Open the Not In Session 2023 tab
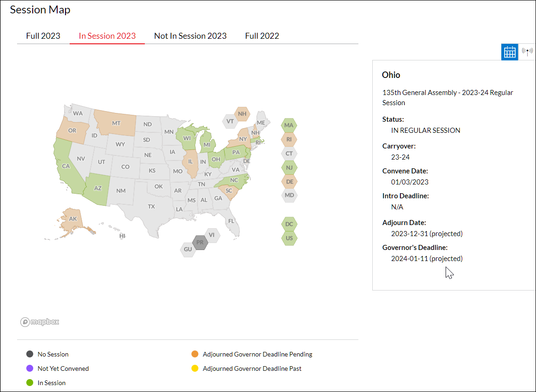This screenshot has width=536, height=392. [x=190, y=36]
